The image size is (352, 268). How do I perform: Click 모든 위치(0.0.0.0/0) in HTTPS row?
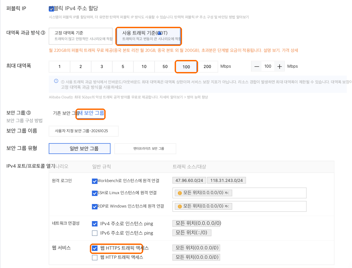point(196,248)
